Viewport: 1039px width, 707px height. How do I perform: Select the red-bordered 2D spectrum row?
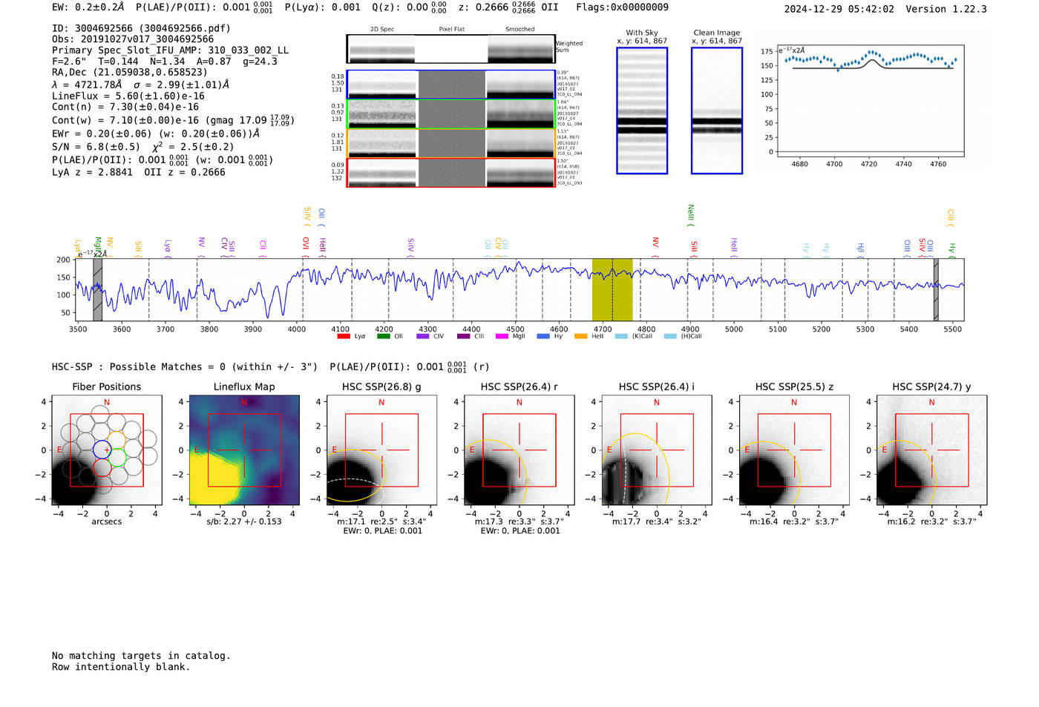[450, 173]
